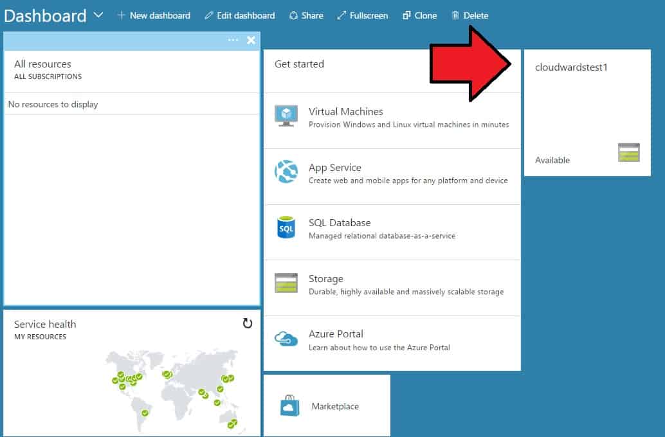
Task: Click the Marketplace shopping bag icon
Action: [x=289, y=406]
